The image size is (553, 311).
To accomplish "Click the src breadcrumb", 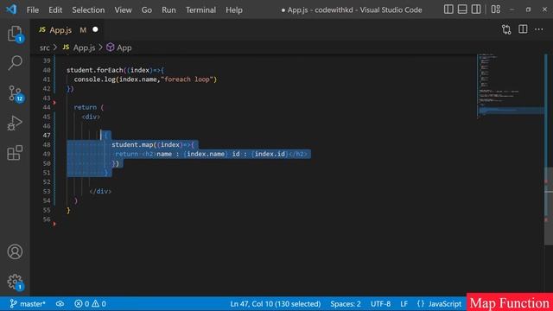I will click(45, 48).
